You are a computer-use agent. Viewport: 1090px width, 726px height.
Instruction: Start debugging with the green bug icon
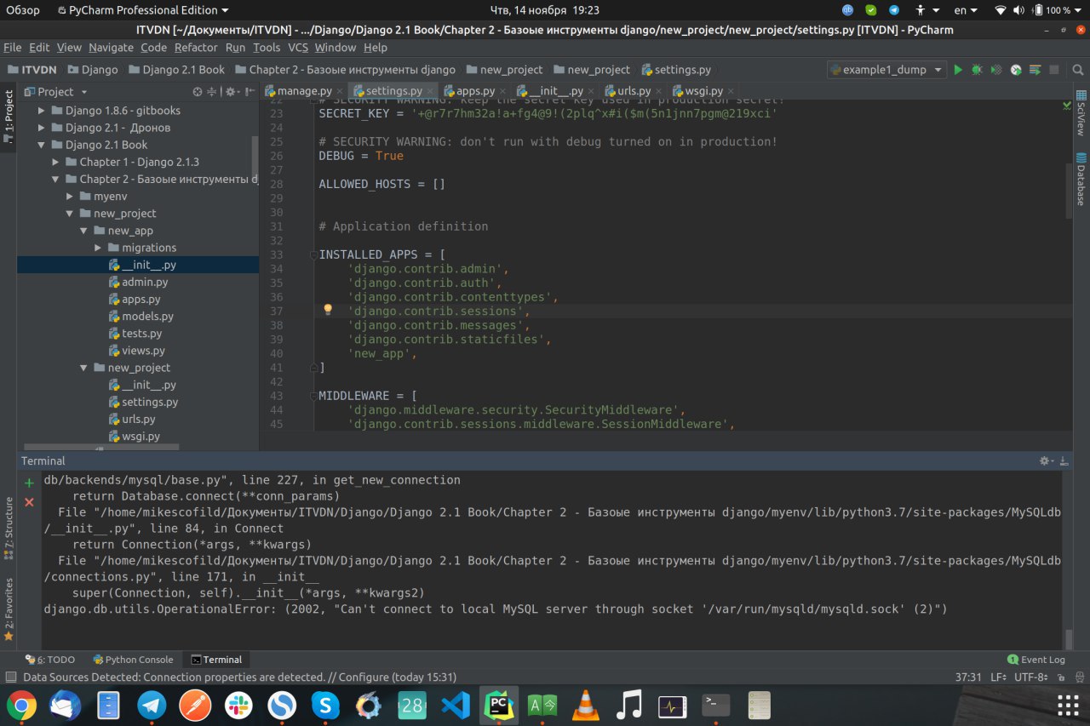[x=977, y=70]
